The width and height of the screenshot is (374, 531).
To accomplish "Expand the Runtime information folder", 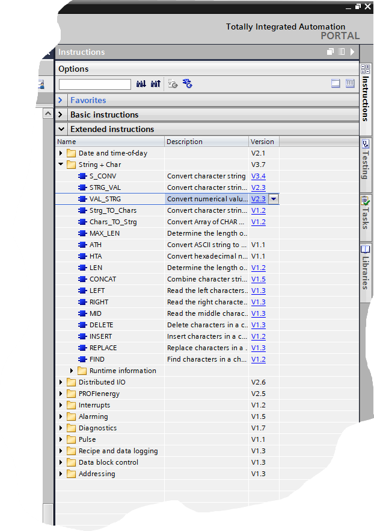I will [x=72, y=371].
